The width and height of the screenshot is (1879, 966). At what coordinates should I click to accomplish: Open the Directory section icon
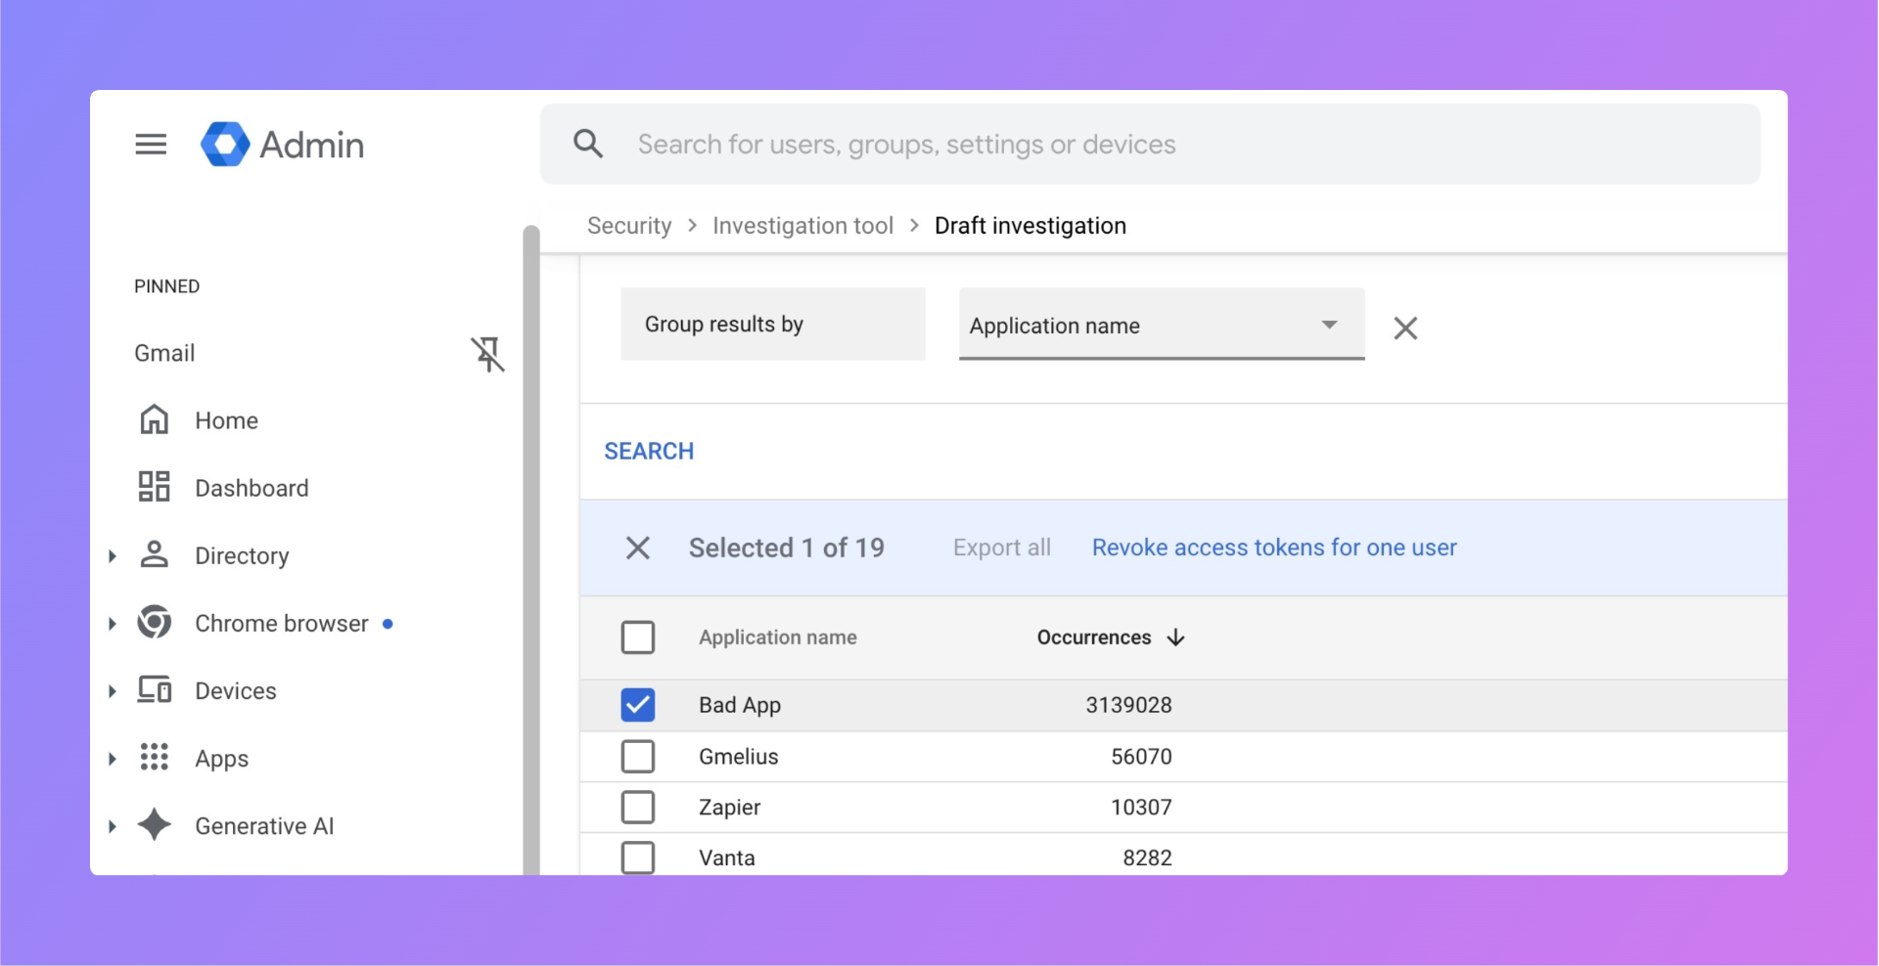point(154,554)
